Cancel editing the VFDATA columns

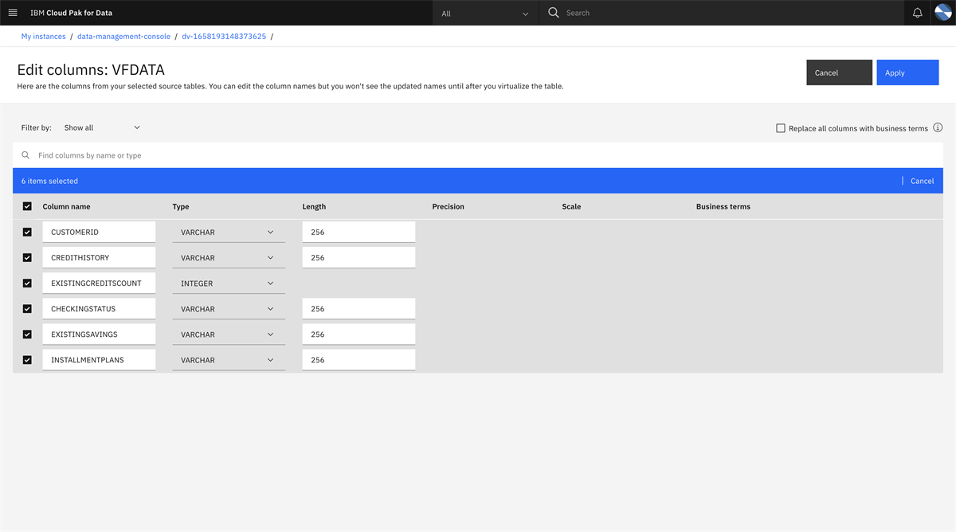(839, 72)
